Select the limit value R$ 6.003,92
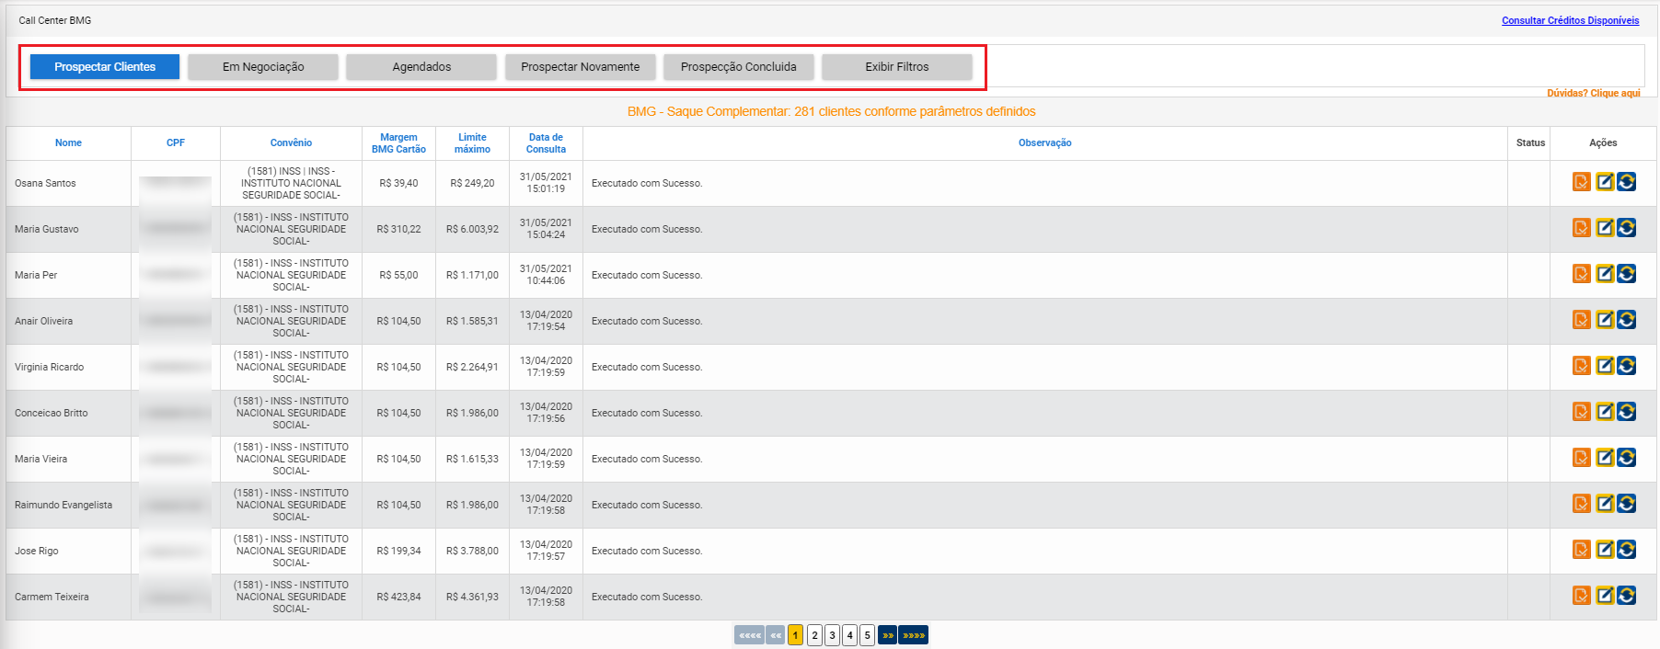Viewport: 1660px width, 649px height. pyautogui.click(x=472, y=229)
